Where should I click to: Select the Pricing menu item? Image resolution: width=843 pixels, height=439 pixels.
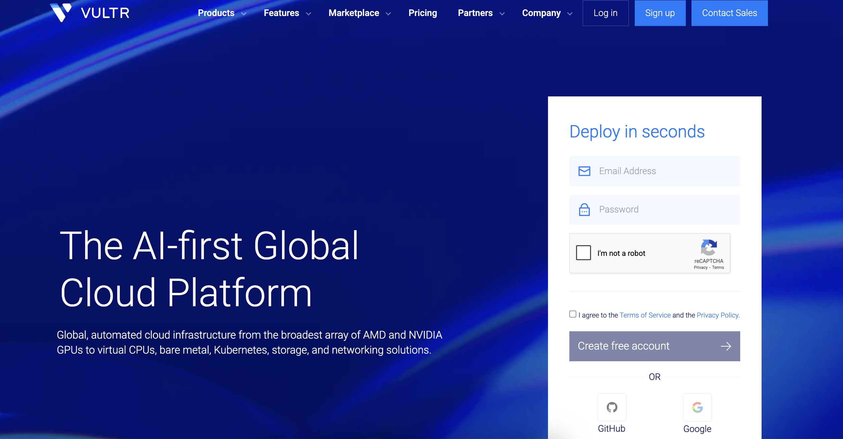[x=423, y=13]
